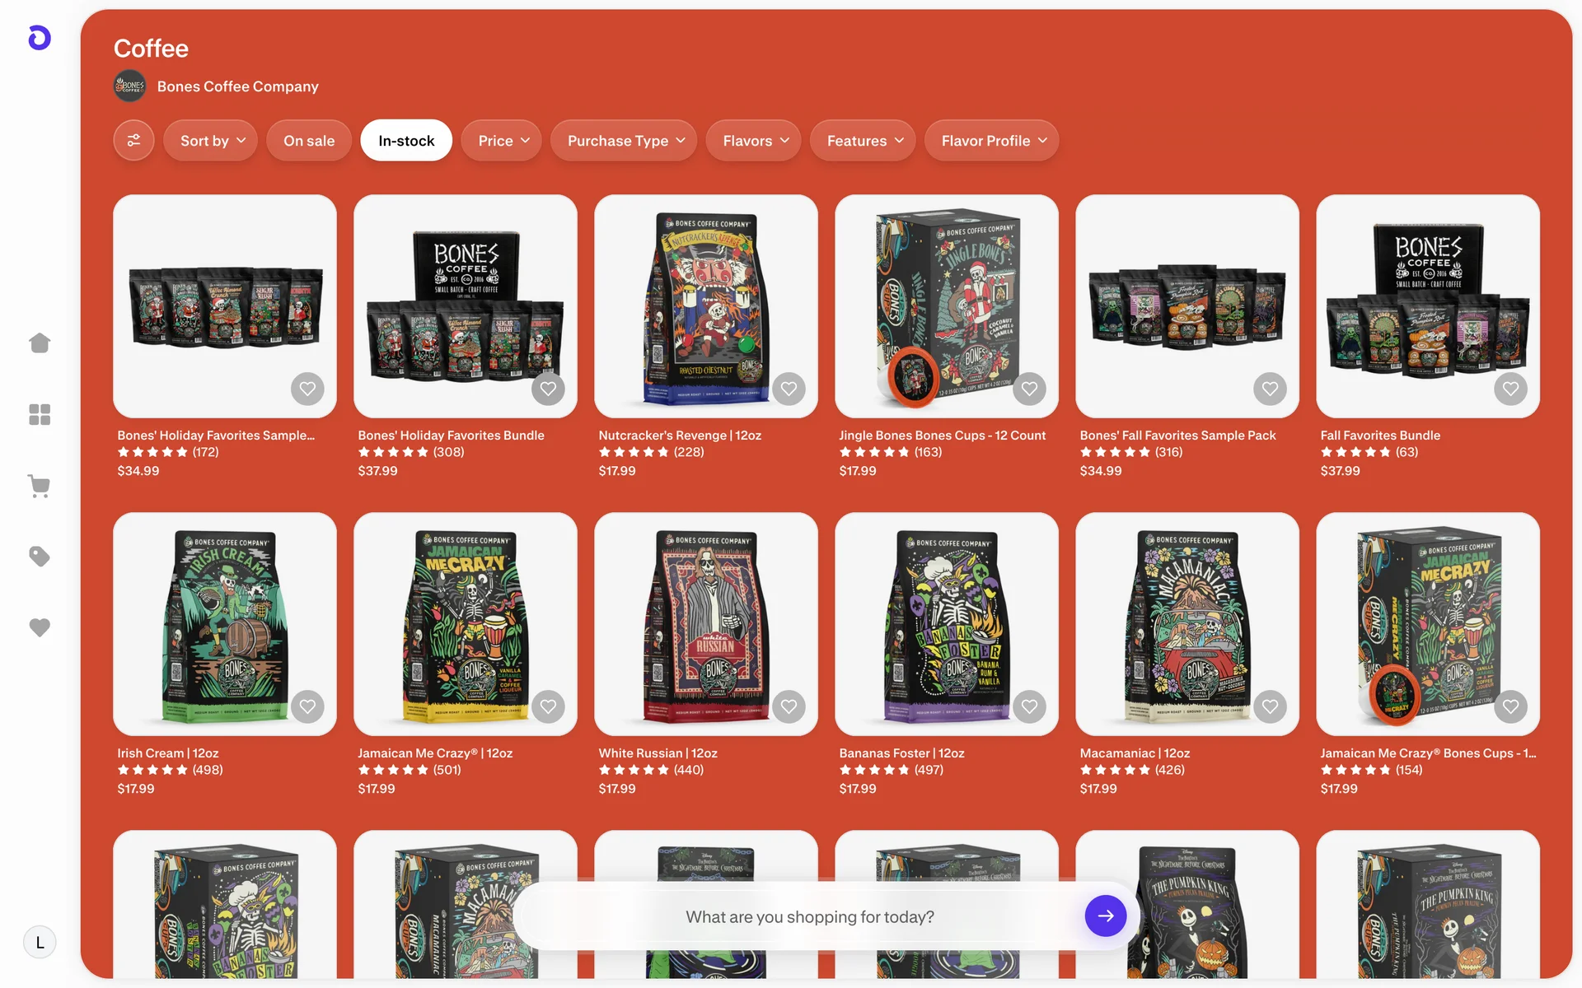The height and width of the screenshot is (988, 1582).
Task: Expand the Sort by dropdown
Action: tap(211, 141)
